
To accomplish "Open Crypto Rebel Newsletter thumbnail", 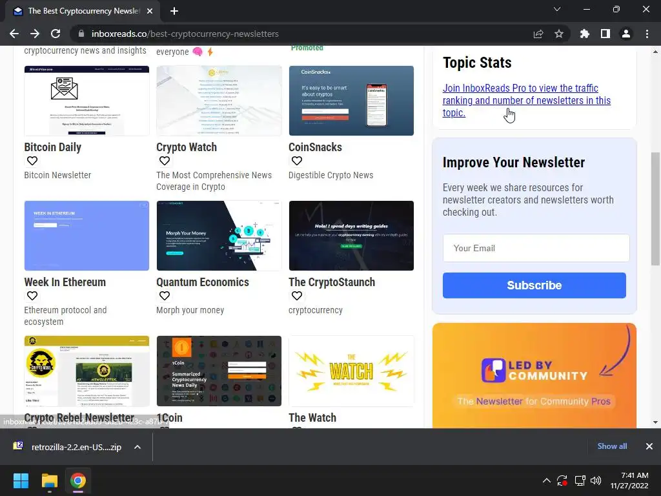I will (x=87, y=371).
